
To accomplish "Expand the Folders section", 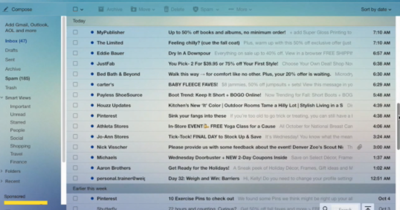I will click(2, 171).
